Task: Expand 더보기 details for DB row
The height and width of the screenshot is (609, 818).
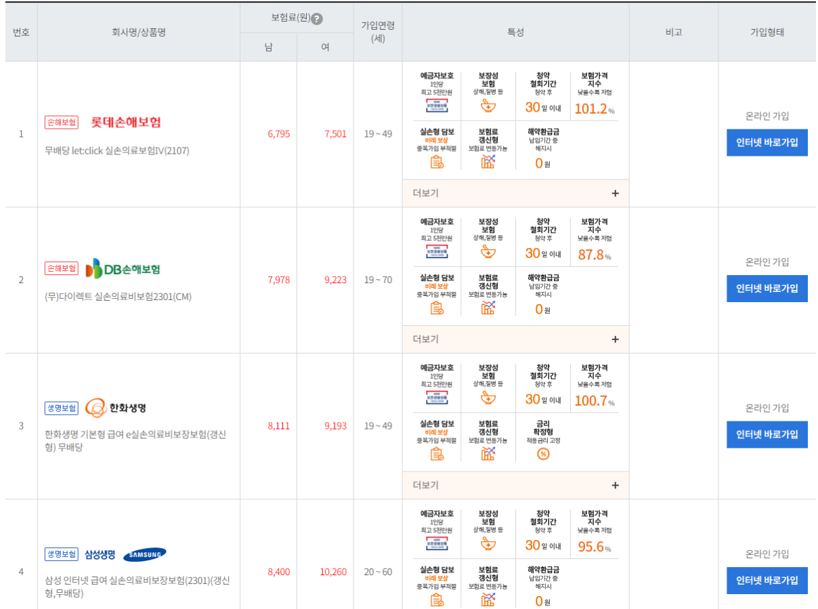Action: tap(515, 339)
